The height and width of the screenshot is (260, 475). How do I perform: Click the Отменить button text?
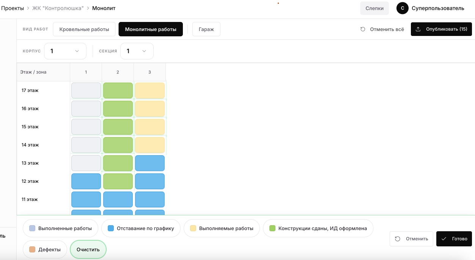[417, 239]
